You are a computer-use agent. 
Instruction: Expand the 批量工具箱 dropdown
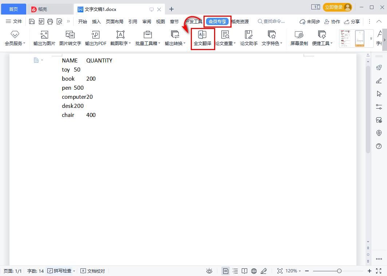coord(147,37)
